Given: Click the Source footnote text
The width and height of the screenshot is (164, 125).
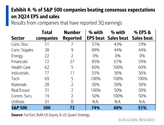Looking at the screenshot, I should (x=50, y=115).
